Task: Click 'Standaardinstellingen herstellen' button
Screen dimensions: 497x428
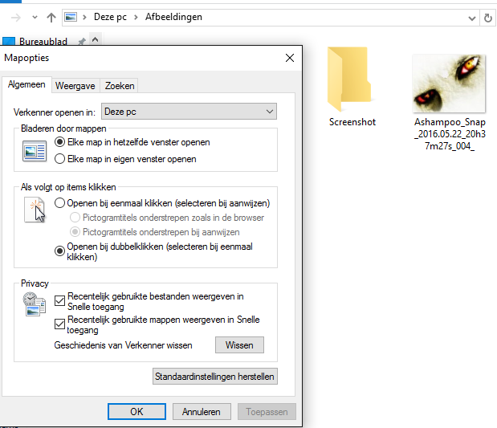Action: pos(215,377)
